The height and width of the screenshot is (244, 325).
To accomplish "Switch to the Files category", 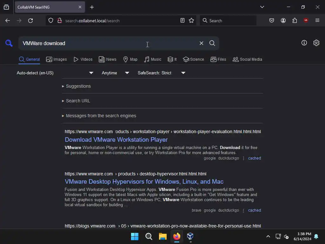I will point(218,59).
